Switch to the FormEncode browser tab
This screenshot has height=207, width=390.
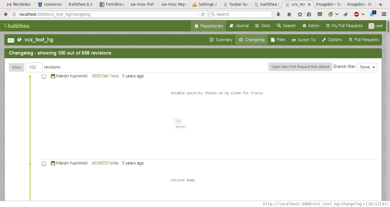[x=112, y=5]
